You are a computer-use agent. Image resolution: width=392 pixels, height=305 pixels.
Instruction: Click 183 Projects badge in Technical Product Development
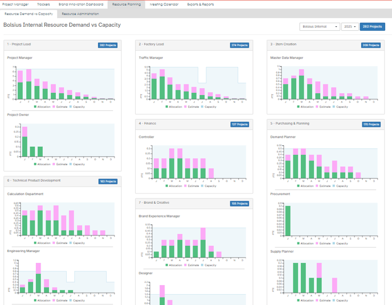(x=108, y=182)
